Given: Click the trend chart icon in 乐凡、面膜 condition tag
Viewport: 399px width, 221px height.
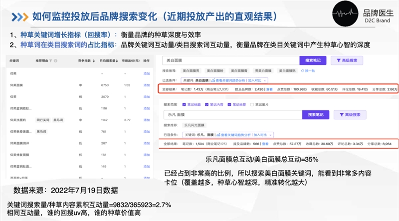Looking at the screenshot, I should pos(218,135).
